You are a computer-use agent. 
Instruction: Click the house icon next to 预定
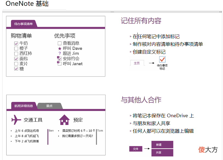coord(64,120)
